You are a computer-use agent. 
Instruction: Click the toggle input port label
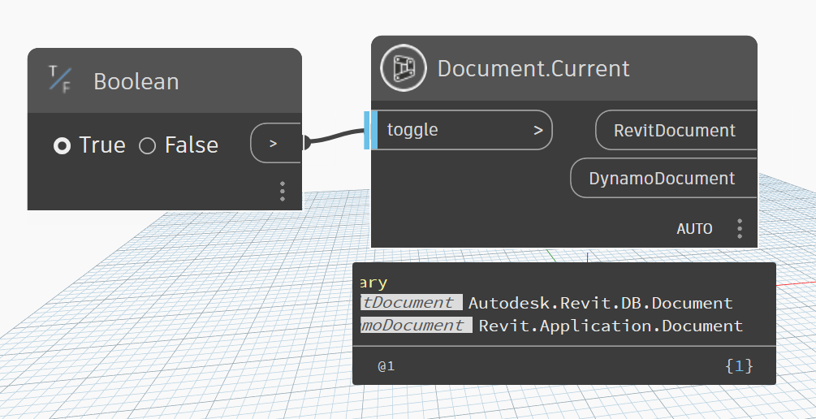click(412, 130)
